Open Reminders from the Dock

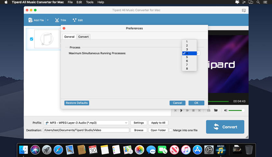pos(116,150)
